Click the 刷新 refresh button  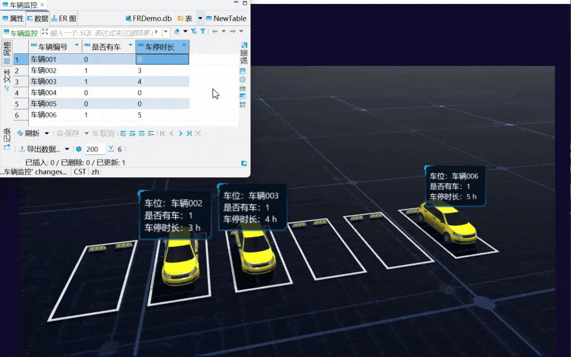(29, 133)
